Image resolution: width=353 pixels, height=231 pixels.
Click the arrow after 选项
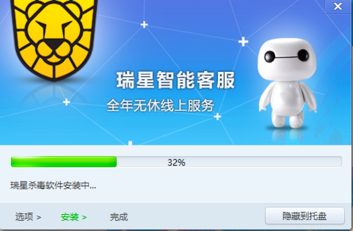pos(39,217)
